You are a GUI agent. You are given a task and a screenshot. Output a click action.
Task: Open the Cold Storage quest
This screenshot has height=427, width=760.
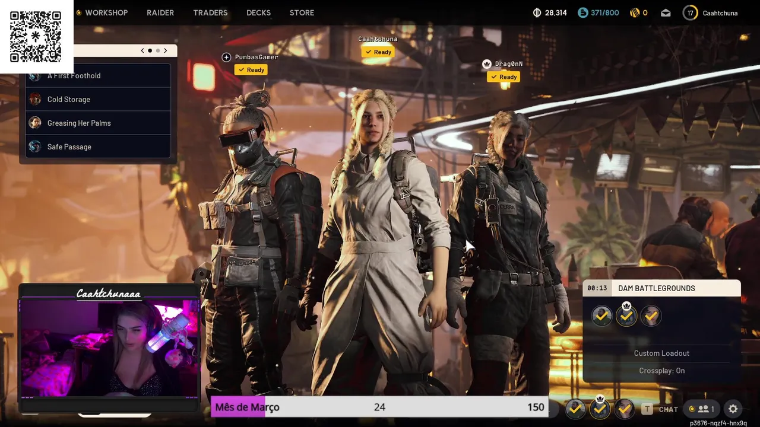tap(98, 99)
